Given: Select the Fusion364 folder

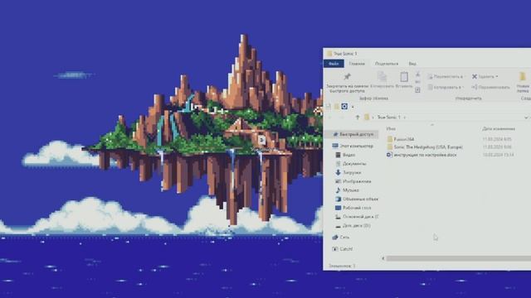Looking at the screenshot, I should [401, 139].
